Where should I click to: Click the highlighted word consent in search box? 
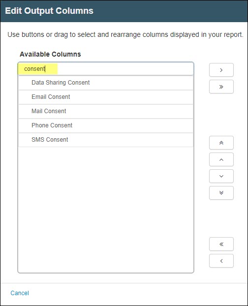[x=34, y=69]
